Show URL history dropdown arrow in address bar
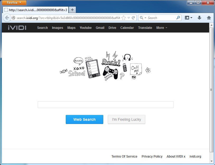This screenshot has height=165, width=215. coord(129,18)
